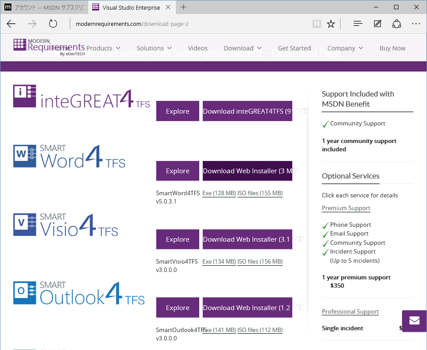Screen dimensions: 427x350
Task: Switch to the MSDN サブスクリプション tab
Action: click(x=44, y=7)
